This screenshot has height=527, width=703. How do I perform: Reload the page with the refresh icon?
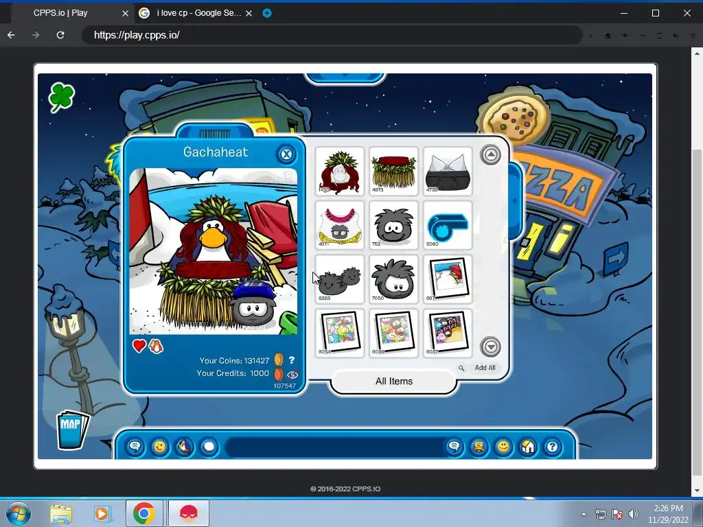pos(60,35)
